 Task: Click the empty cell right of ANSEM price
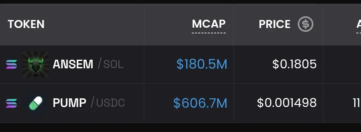coord(342,64)
